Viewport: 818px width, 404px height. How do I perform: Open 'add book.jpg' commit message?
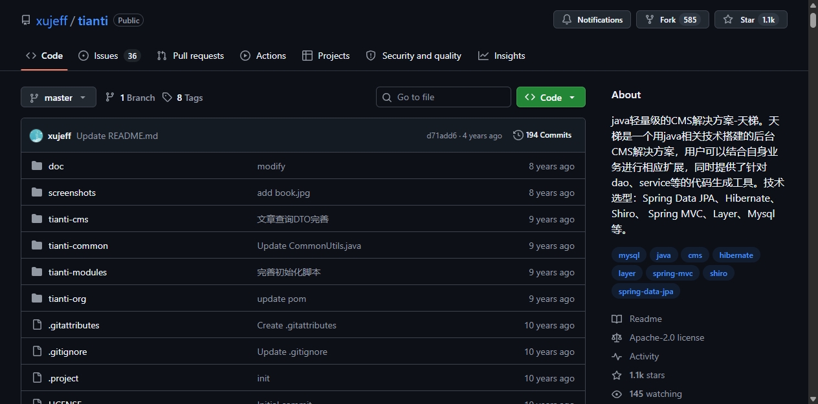click(283, 193)
